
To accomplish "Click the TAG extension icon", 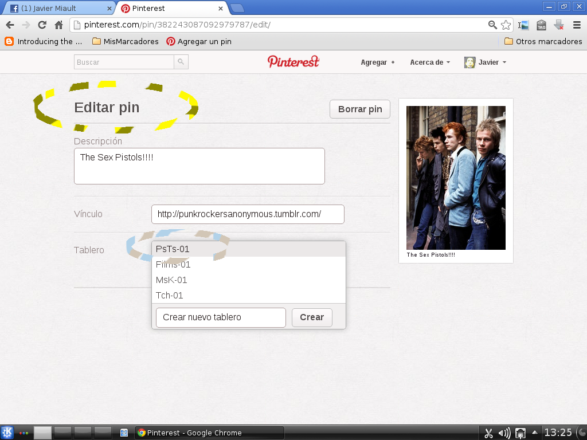I will tap(541, 25).
